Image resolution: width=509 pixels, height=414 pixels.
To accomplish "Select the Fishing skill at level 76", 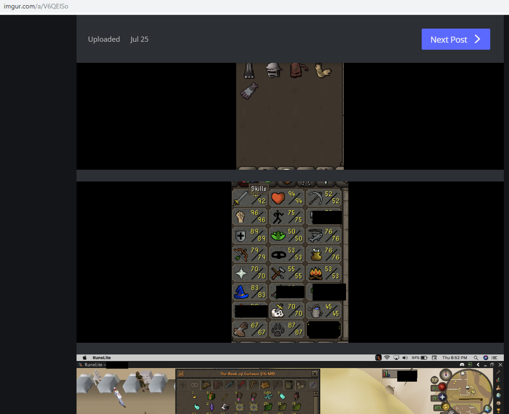I will click(x=324, y=235).
